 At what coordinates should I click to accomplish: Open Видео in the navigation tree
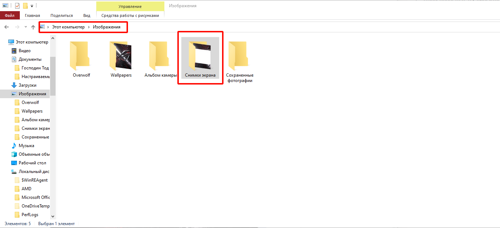click(x=25, y=51)
